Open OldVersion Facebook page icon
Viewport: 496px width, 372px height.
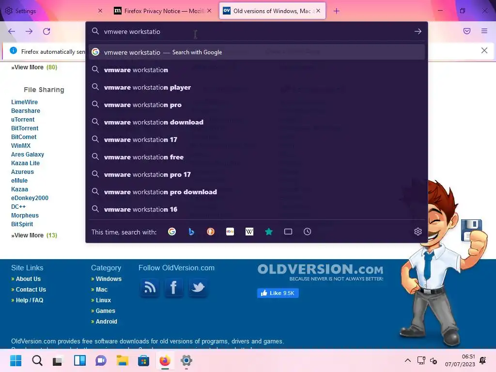coord(173,288)
